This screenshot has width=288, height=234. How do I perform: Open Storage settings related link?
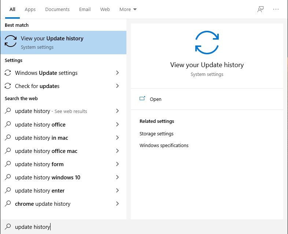click(x=156, y=134)
